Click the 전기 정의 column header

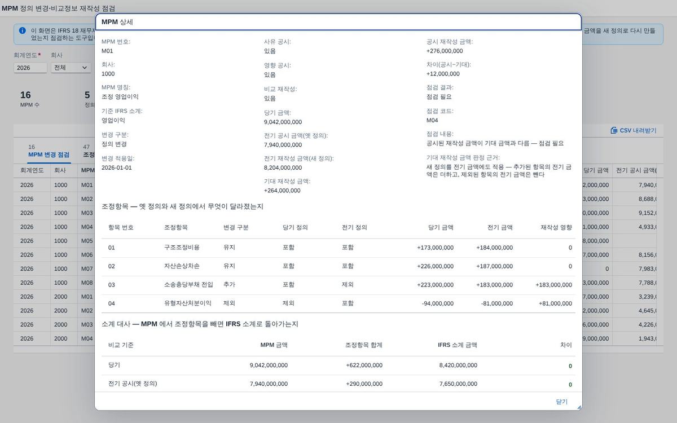[x=354, y=227]
